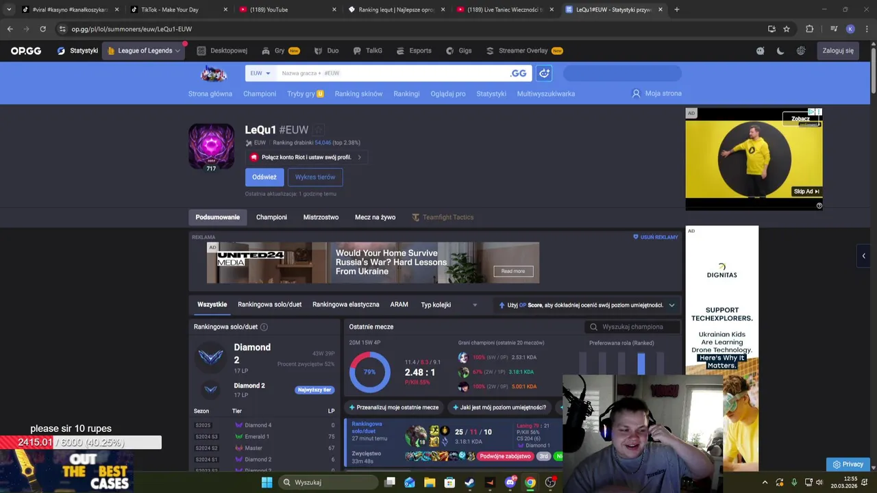The height and width of the screenshot is (493, 877).
Task: Open the Duo page
Action: [326, 51]
